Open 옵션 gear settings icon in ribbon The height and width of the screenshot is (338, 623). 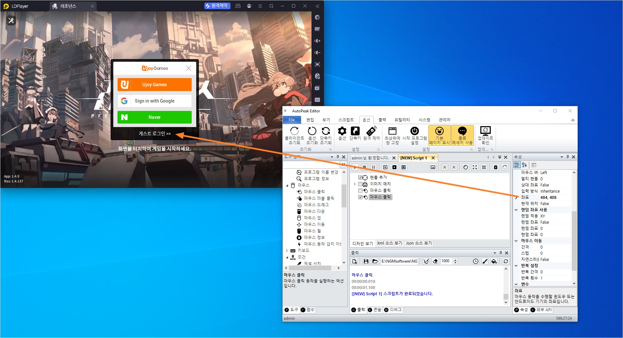click(x=342, y=134)
